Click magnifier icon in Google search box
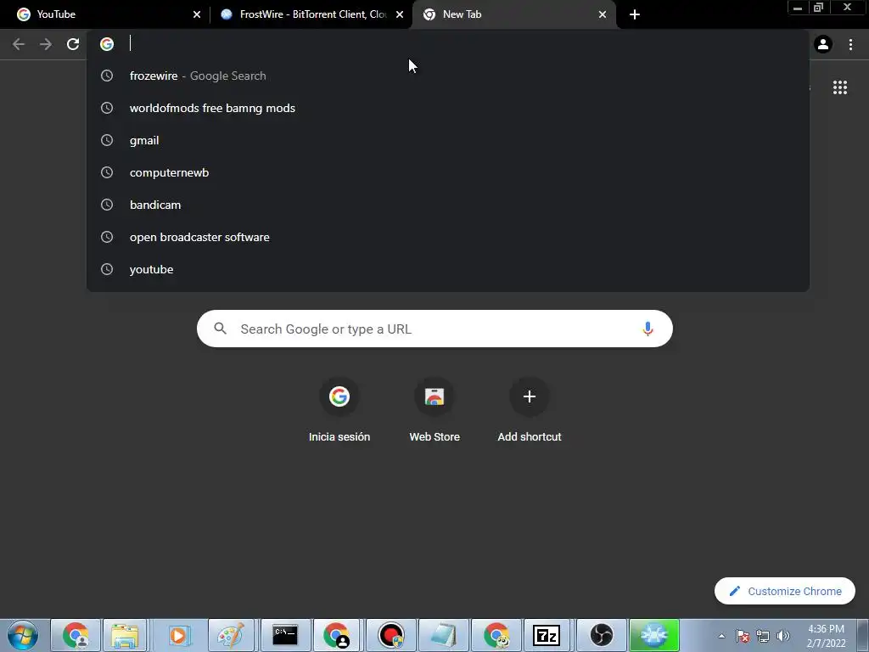 pos(221,329)
